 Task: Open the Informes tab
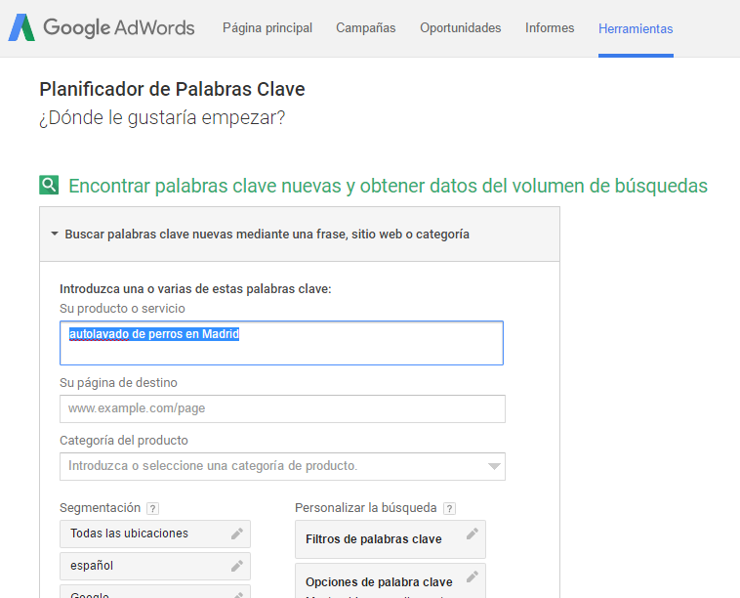click(x=550, y=28)
